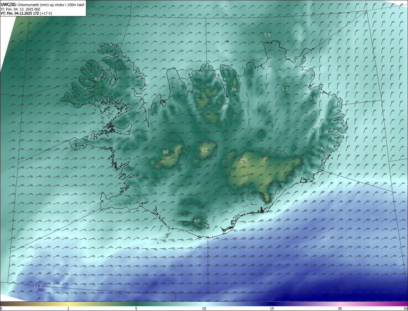The image size is (408, 311).
Task: Click the 12.1 value in the southeast sea
Action: [375, 217]
